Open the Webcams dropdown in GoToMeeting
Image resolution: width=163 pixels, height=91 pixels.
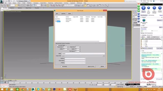[x=160, y=20]
